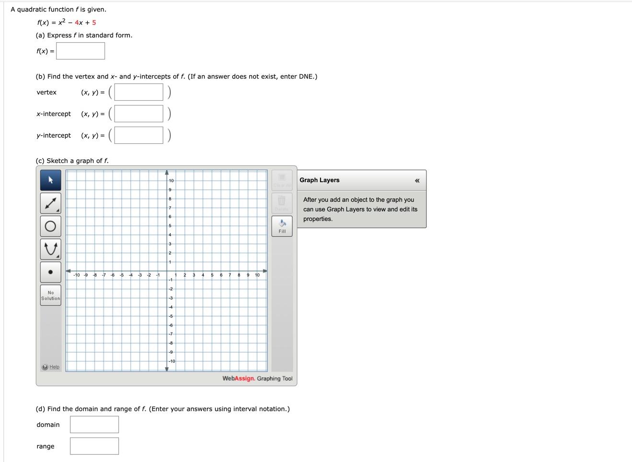Viewport: 632px width, 462px height.
Task: Collapse the Graph Layers panel with the chevron
Action: pos(416,180)
